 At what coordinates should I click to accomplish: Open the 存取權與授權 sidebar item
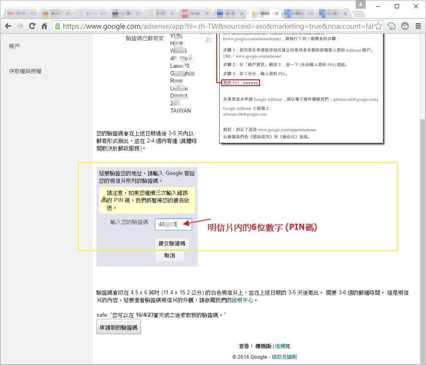[x=25, y=71]
